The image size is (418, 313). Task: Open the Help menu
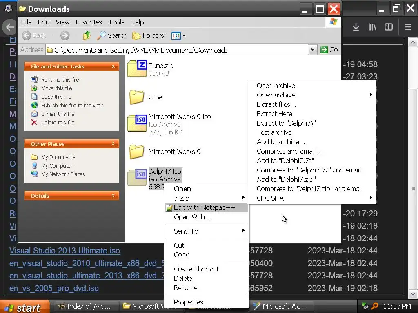(137, 22)
